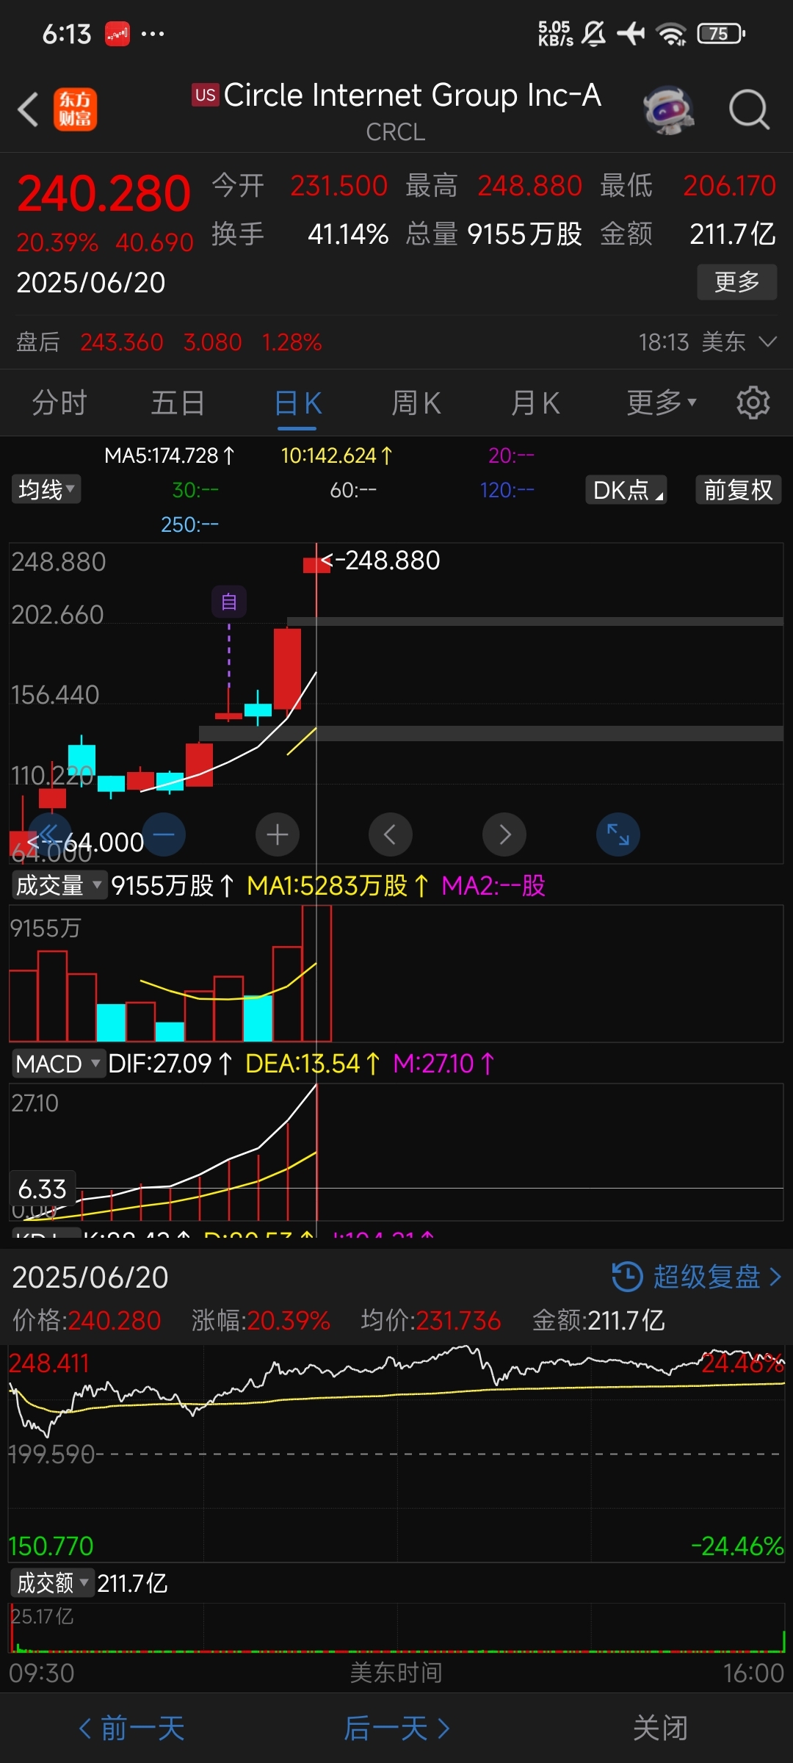Open chart settings gear icon
This screenshot has width=793, height=1763.
point(753,403)
